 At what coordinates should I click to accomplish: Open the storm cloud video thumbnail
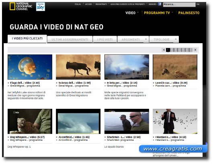(x=78, y=121)
